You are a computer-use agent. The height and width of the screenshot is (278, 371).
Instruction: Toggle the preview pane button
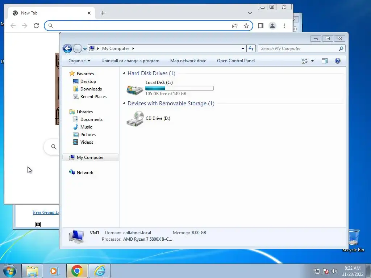point(325,61)
